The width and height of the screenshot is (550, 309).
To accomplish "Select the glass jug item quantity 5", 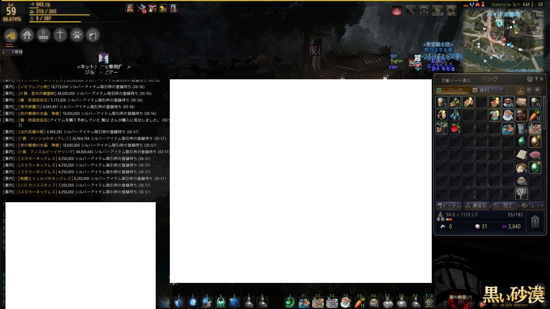I will [x=521, y=128].
